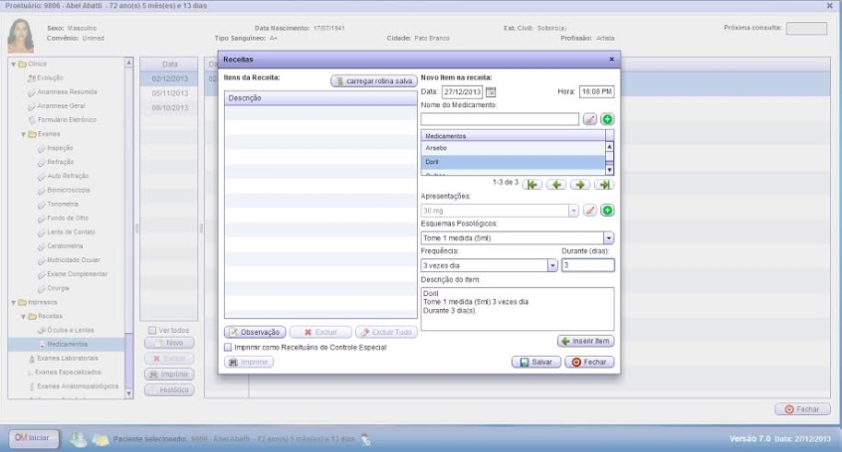The height and width of the screenshot is (452, 842).
Task: Click the Descrição do item text area
Action: tap(518, 309)
